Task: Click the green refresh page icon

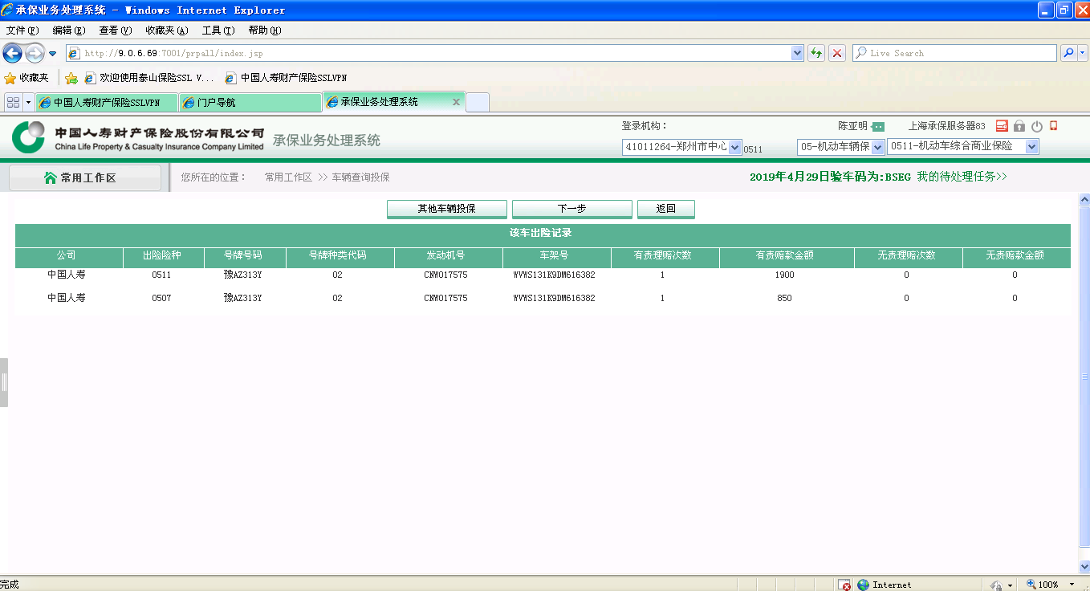Action: (816, 53)
